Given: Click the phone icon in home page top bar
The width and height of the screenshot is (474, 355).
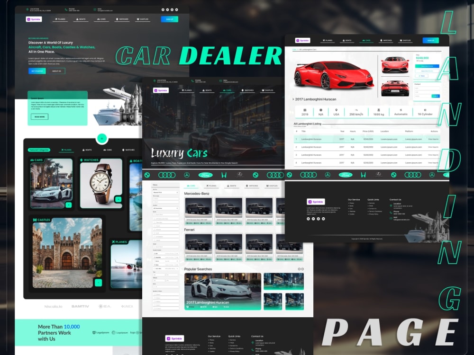Looking at the screenshot, I should (66, 9).
